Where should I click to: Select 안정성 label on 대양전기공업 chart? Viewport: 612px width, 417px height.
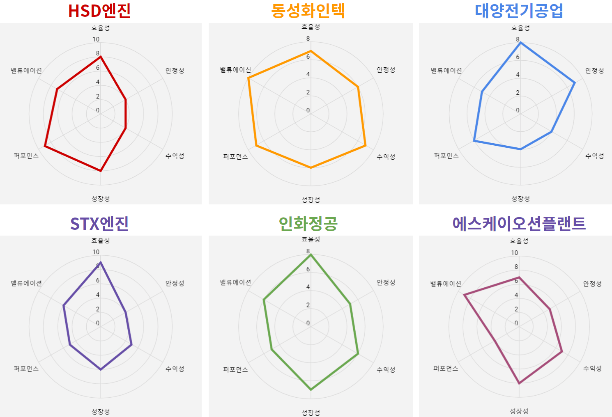594,71
